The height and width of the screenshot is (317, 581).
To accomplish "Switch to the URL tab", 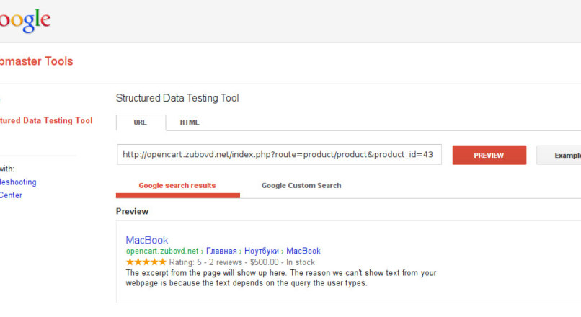I will pyautogui.click(x=141, y=122).
